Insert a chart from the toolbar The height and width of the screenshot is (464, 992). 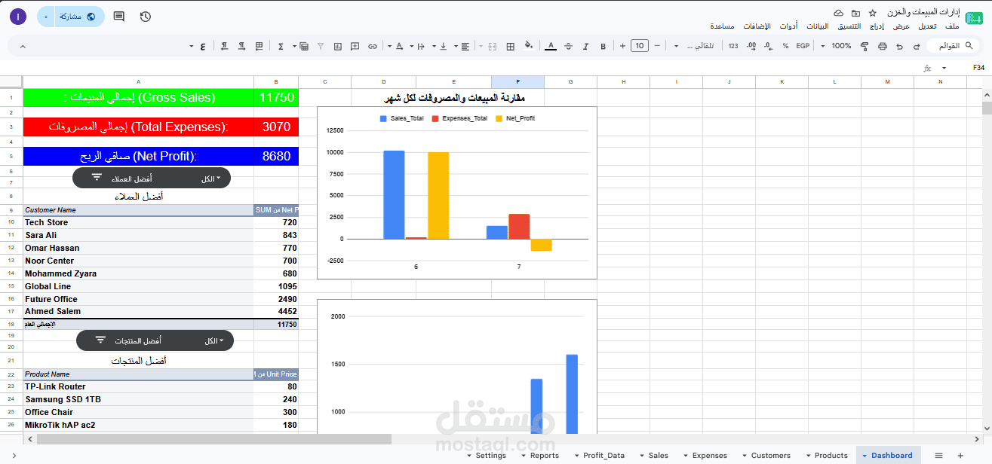pos(337,46)
